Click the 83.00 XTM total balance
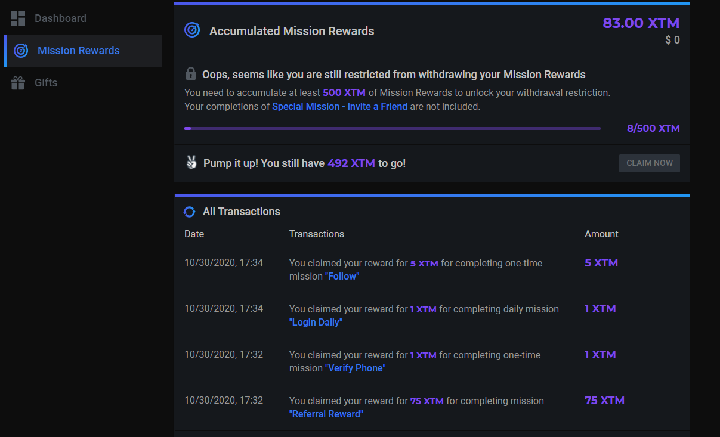The width and height of the screenshot is (720, 437). point(641,23)
